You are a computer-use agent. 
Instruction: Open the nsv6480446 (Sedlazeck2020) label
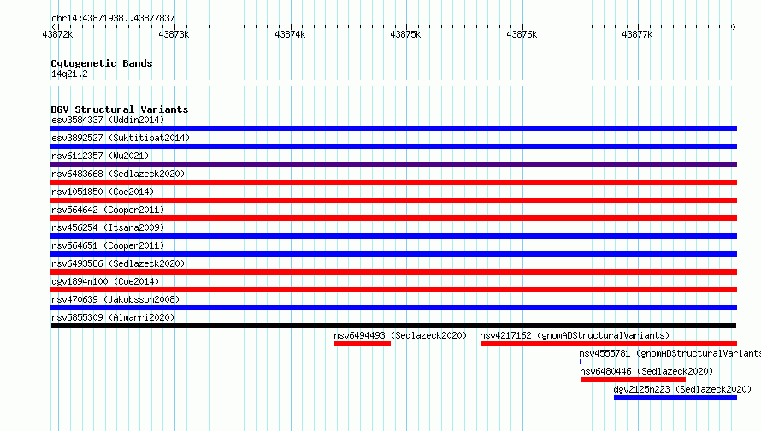click(x=646, y=371)
